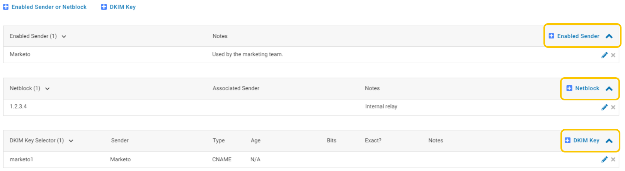Viewport: 625px width, 171px height.
Task: Click plus icon beside top-left DKIM Key
Action: tap(104, 7)
